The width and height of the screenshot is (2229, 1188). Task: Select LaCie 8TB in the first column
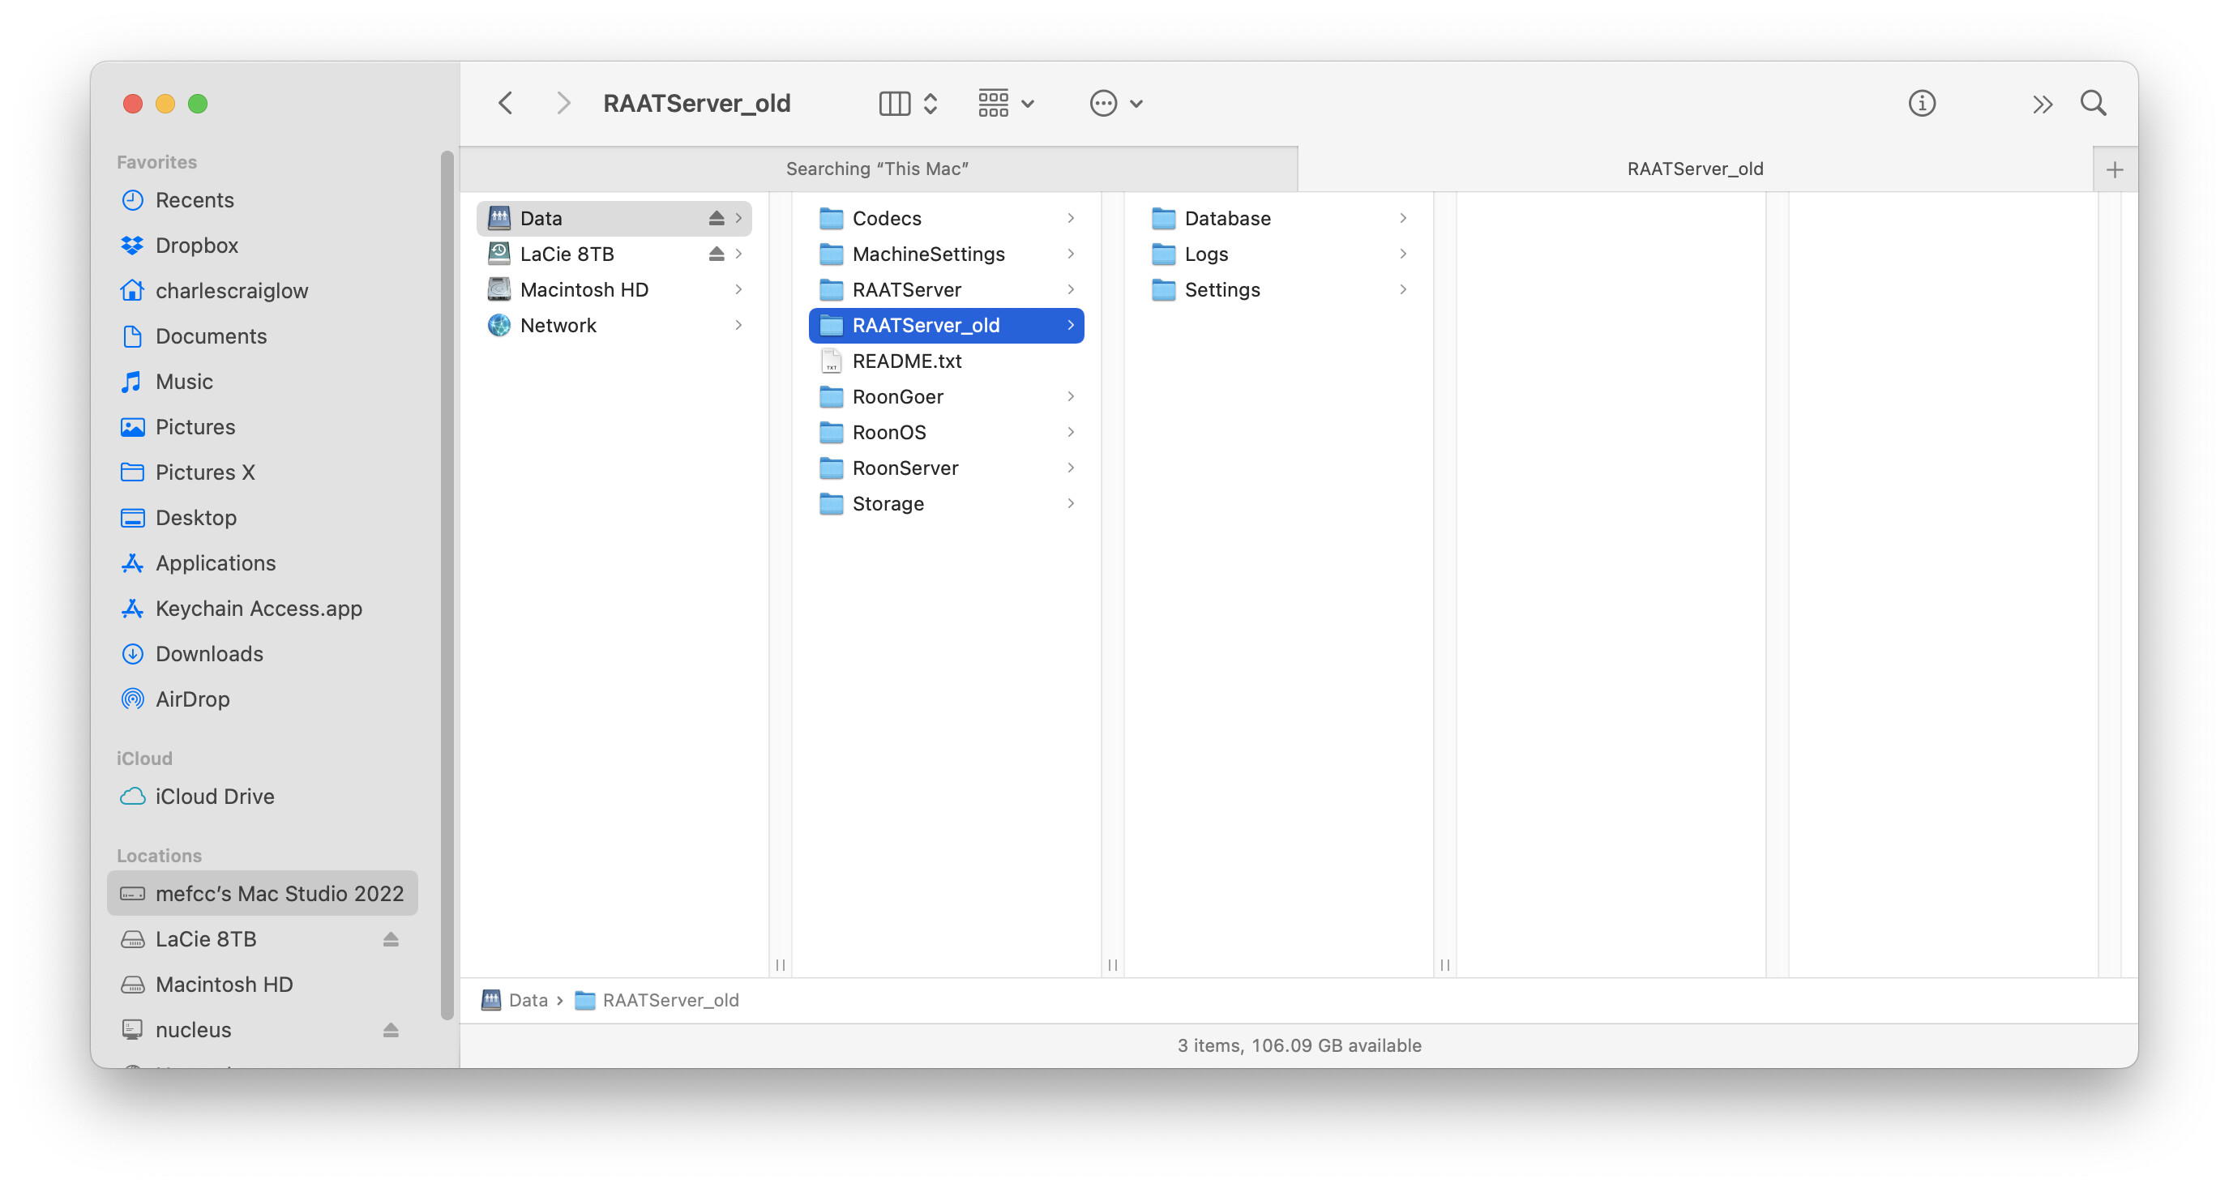(614, 254)
